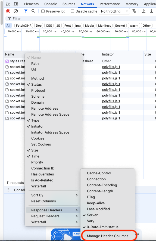Clear the network log
Viewport: 156px width, 241px height.
click(16, 11)
